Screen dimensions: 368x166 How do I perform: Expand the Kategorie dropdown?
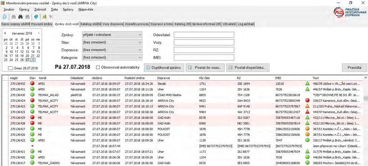coord(112,57)
